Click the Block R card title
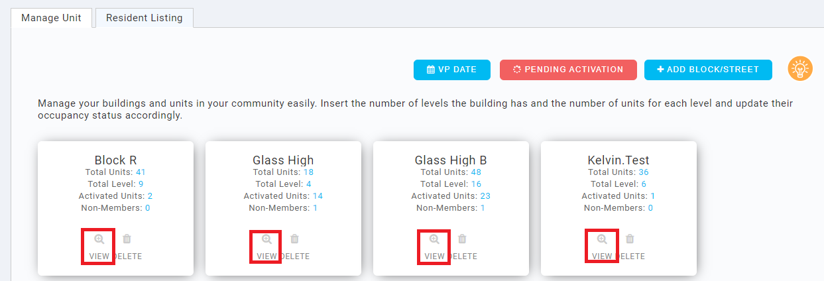Screen dimensions: 824x281 coord(115,160)
